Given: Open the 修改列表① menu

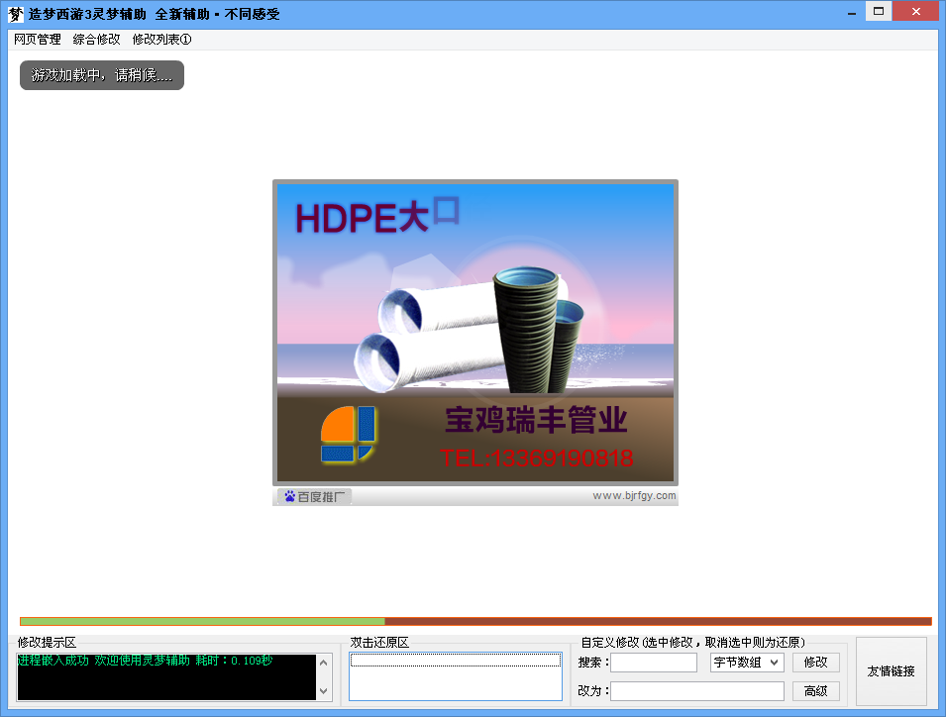Looking at the screenshot, I should point(161,40).
